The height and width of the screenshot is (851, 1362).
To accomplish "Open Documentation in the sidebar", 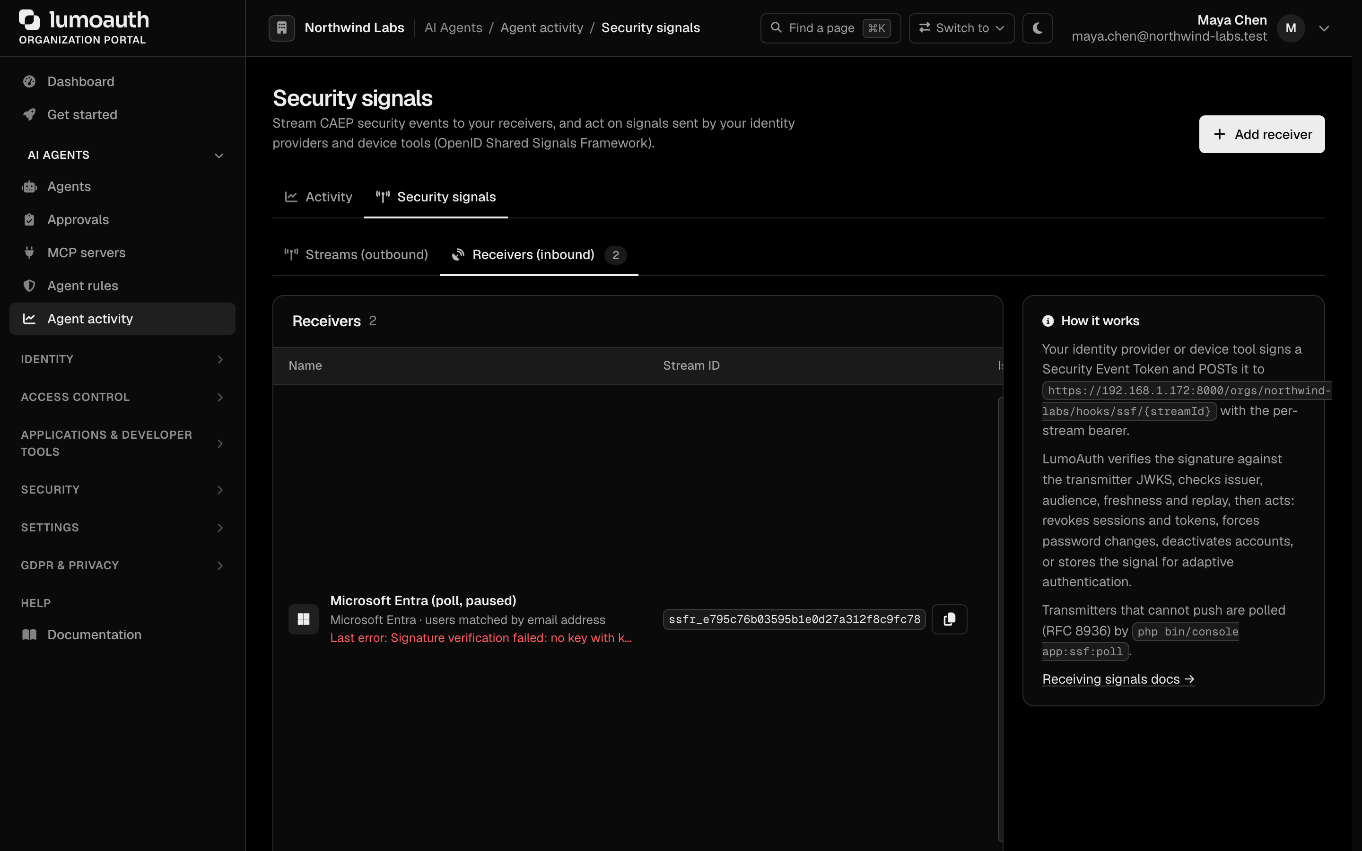I will pos(122,635).
